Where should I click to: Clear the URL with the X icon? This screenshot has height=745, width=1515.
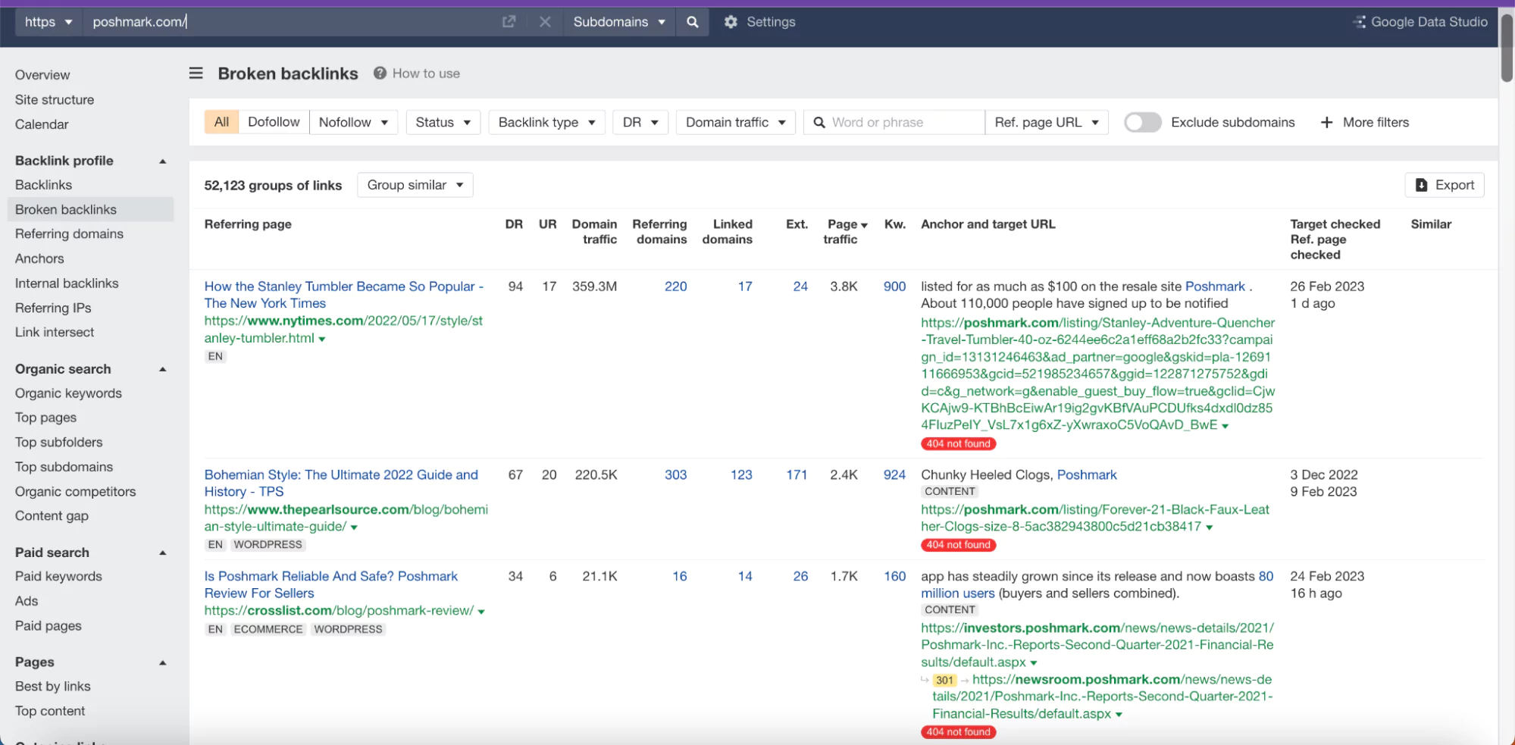[x=545, y=22]
